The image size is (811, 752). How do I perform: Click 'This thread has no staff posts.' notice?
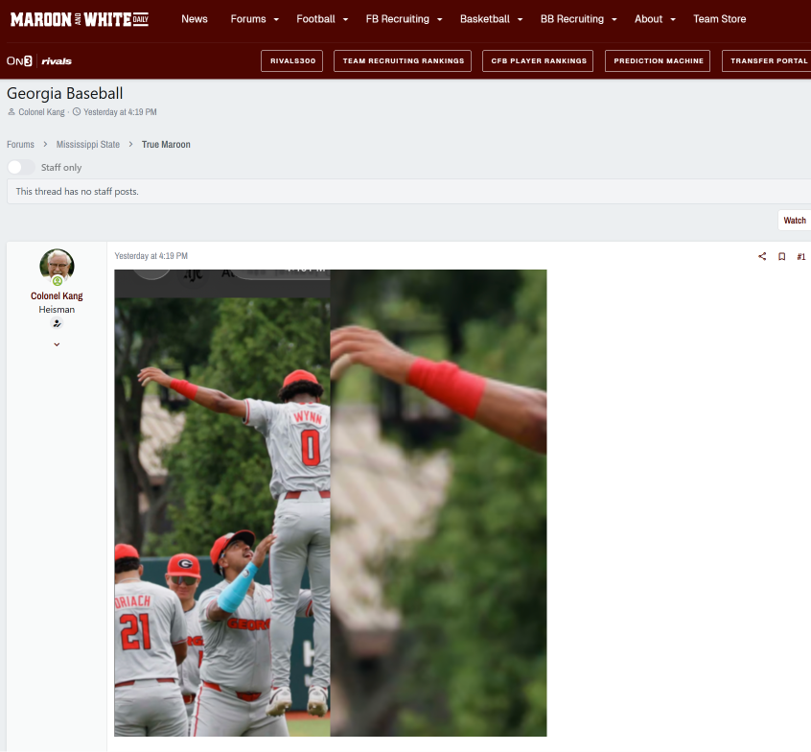[77, 192]
